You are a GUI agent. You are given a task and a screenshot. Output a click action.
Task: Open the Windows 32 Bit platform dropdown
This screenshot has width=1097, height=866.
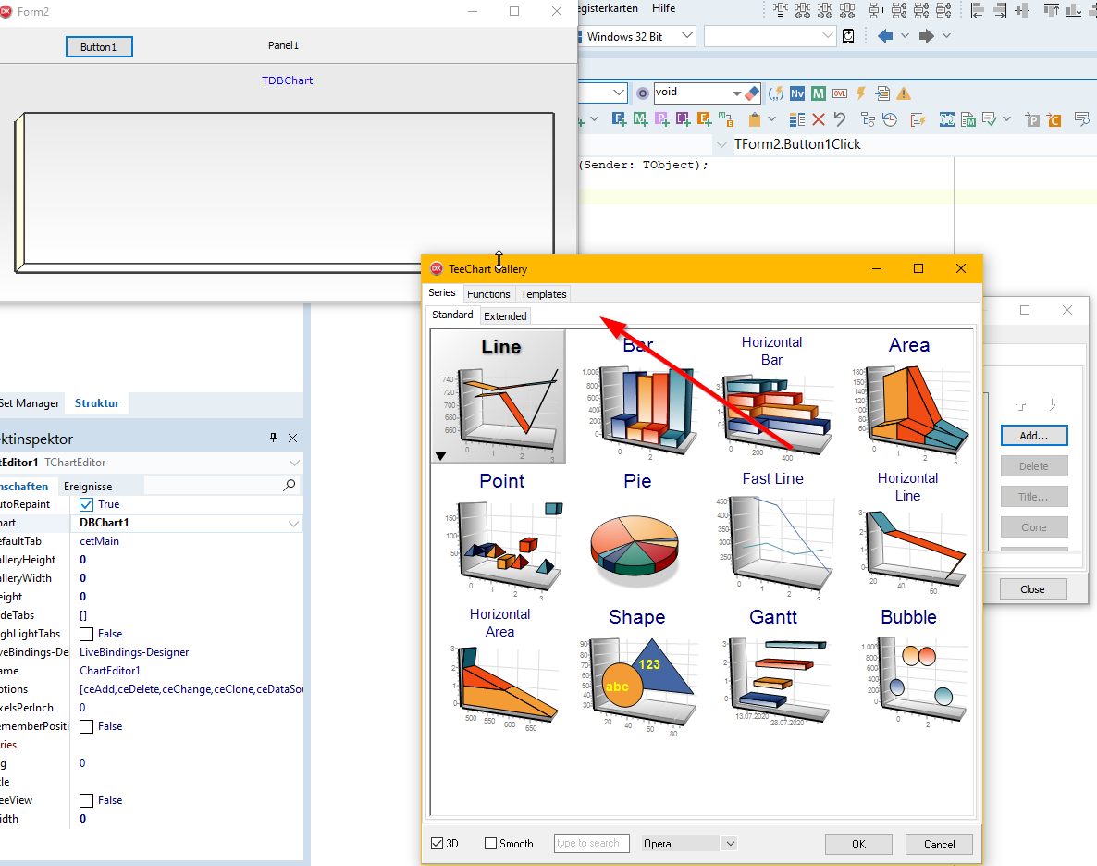click(x=687, y=36)
